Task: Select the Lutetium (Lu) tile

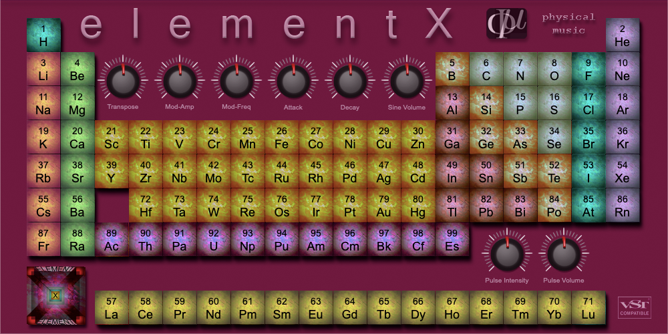Action: tap(589, 307)
